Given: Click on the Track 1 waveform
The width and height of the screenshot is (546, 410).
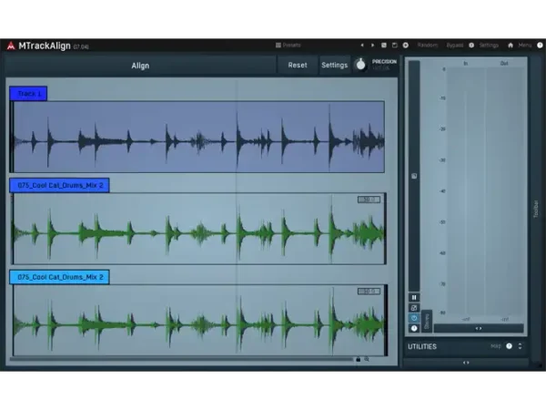Looking at the screenshot, I should (198, 137).
